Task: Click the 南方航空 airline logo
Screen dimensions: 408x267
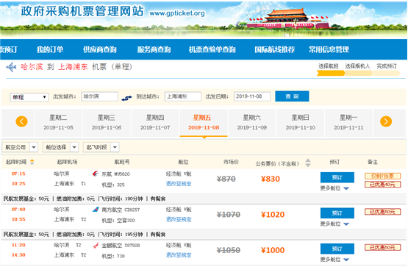Action: 96,209
